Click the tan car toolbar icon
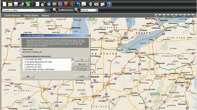Image resolution: width=197 pixels, height=110 pixels. click(54, 4)
